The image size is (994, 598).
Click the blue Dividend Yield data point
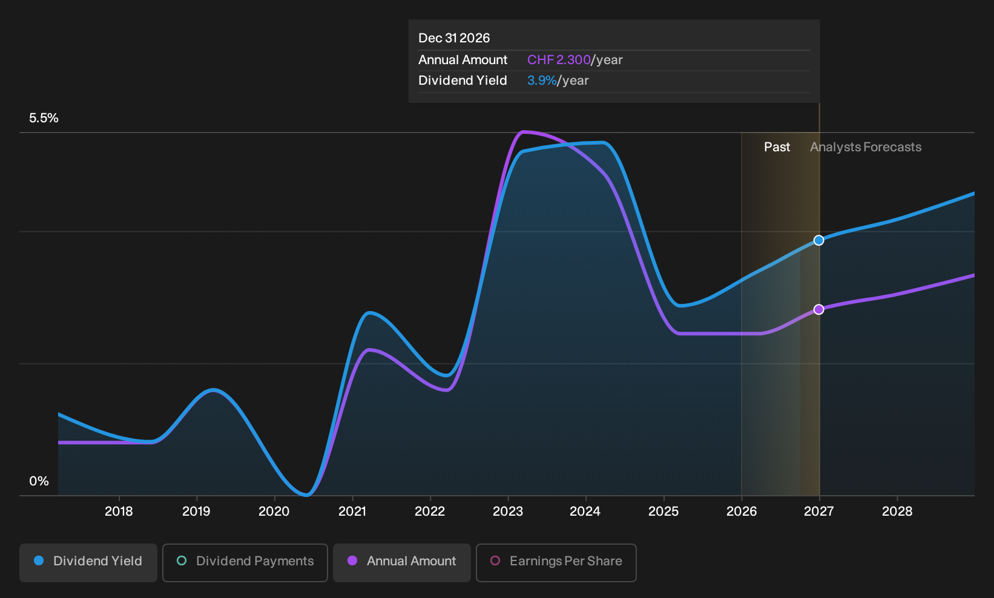pos(818,240)
